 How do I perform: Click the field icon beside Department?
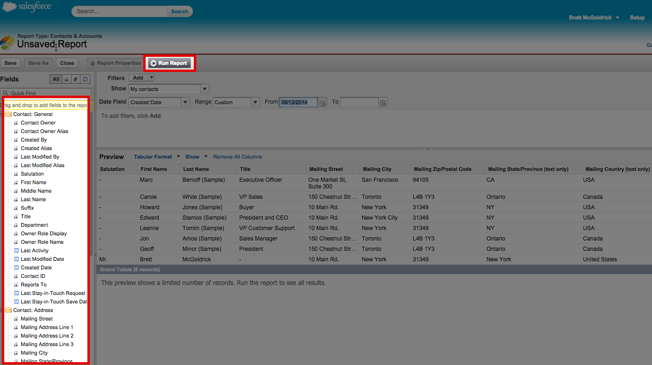pyautogui.click(x=17, y=225)
